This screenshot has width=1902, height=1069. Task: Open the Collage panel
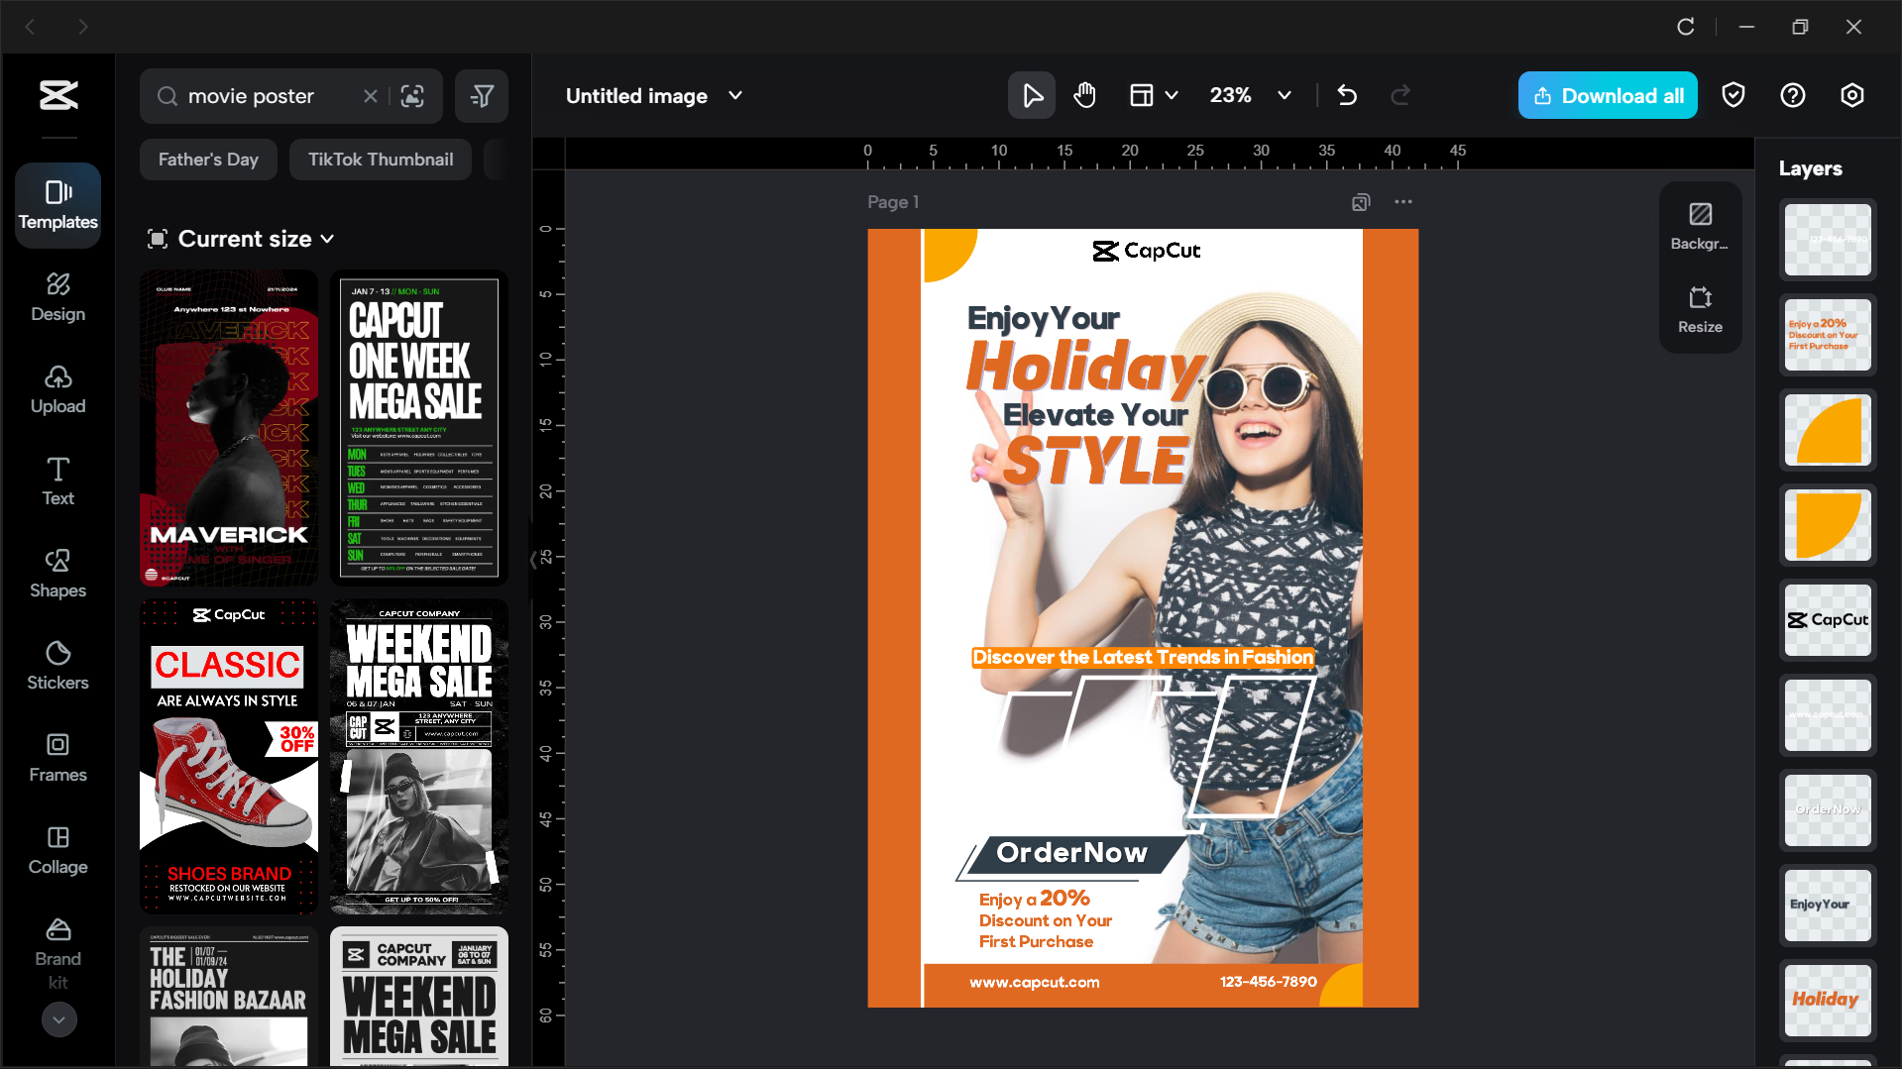56,849
